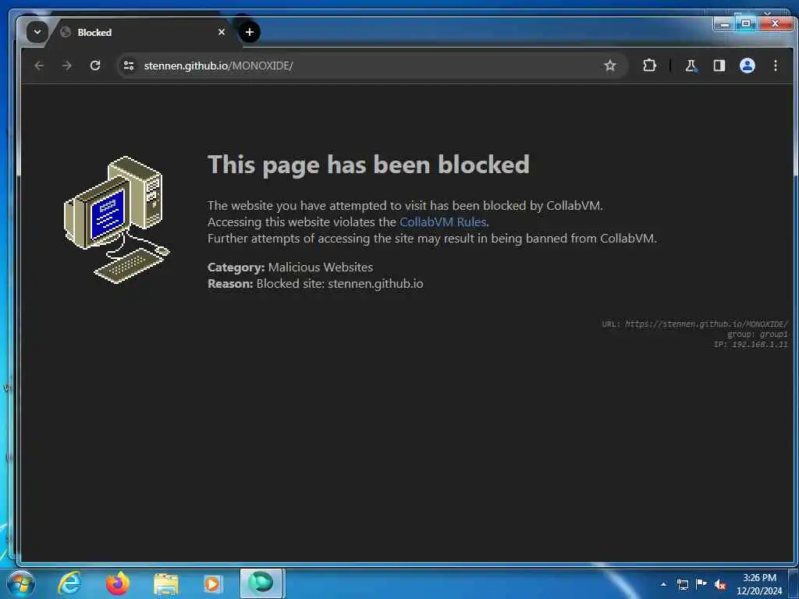The width and height of the screenshot is (799, 599).
Task: Click the Category: Malicious Websites text
Action: click(290, 268)
